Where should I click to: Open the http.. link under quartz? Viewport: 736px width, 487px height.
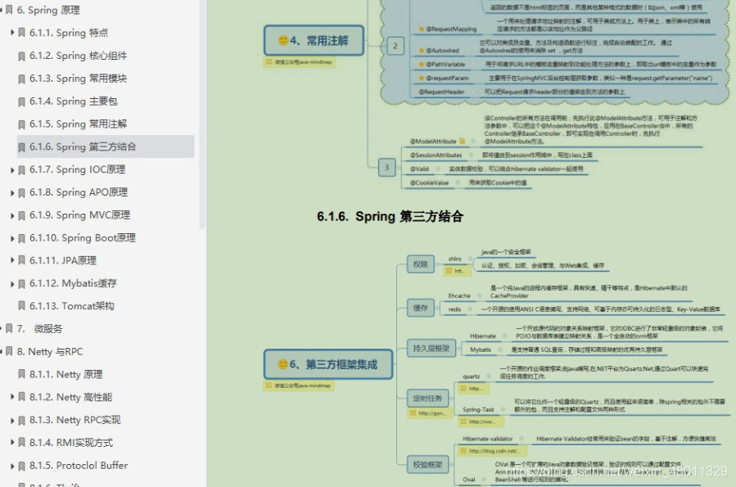(x=474, y=389)
